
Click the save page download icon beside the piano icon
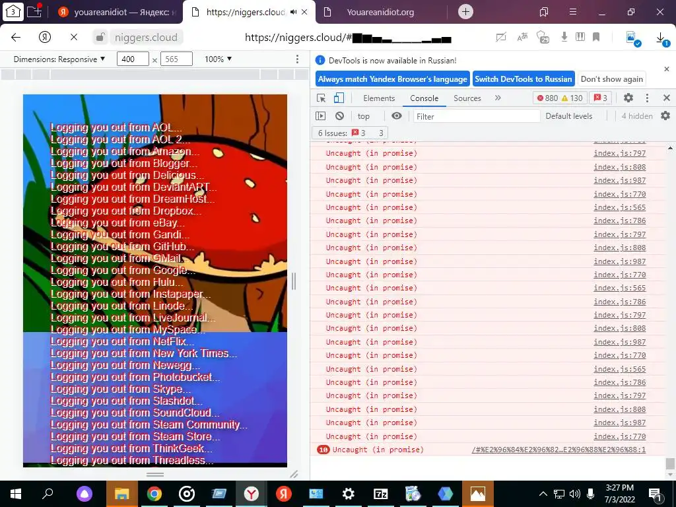pyautogui.click(x=564, y=37)
